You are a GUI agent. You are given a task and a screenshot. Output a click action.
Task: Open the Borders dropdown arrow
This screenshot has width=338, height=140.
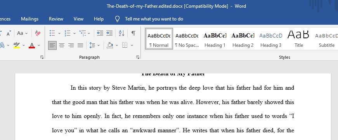pos(132,45)
